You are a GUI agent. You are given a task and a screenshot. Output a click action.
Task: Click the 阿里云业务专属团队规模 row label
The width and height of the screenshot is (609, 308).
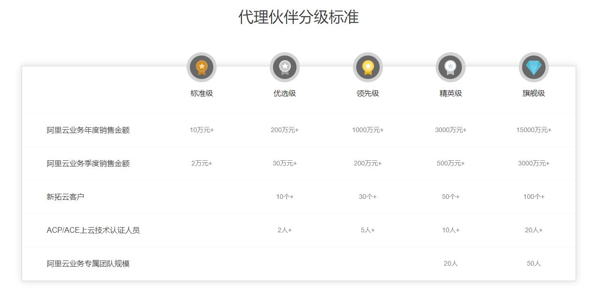pos(88,264)
